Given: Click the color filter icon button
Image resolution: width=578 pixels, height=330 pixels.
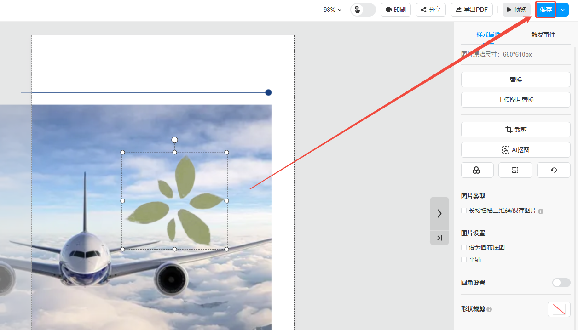Looking at the screenshot, I should [x=477, y=170].
